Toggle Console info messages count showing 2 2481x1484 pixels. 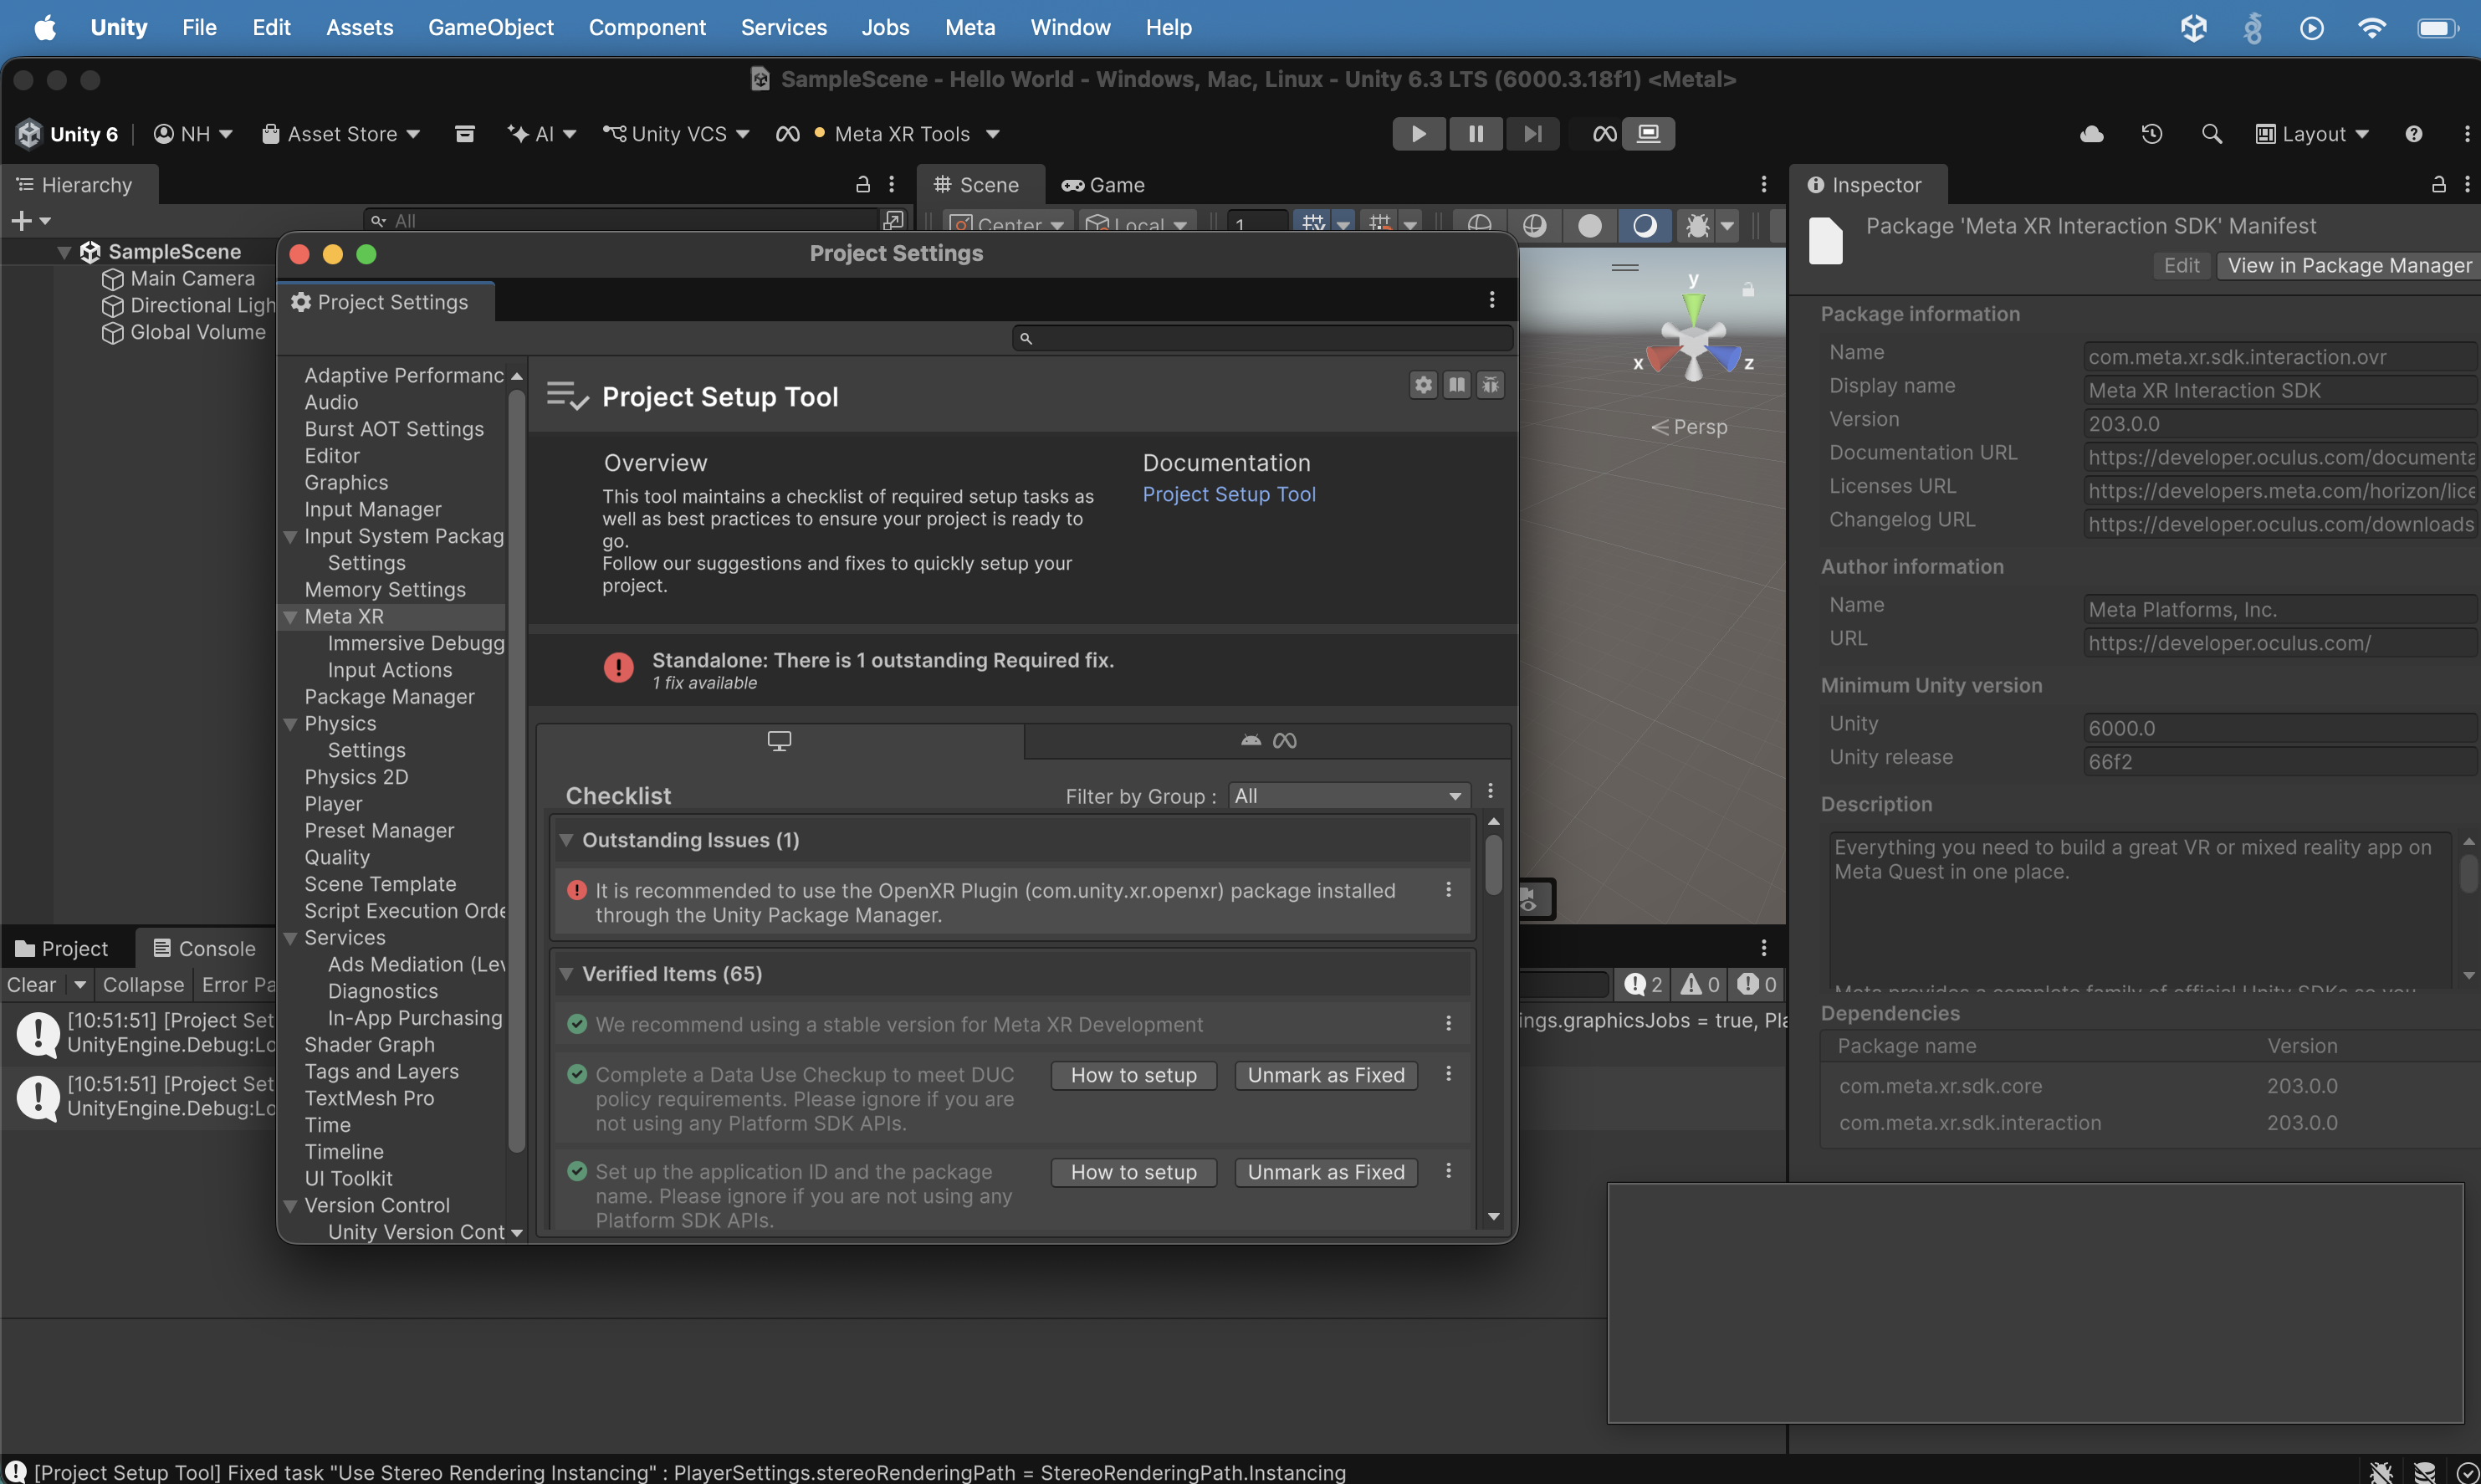coord(1643,985)
